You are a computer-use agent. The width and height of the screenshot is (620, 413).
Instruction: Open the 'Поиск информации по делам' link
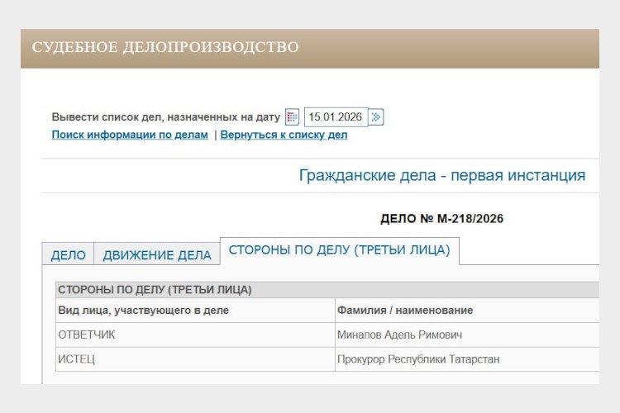[130, 135]
